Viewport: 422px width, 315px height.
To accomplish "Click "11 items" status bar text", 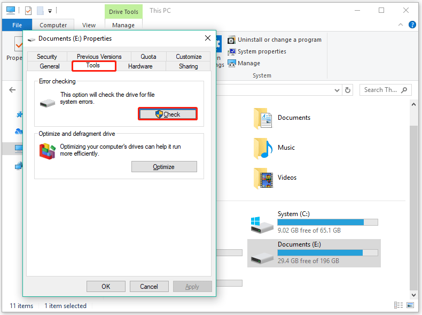I will pos(21,306).
